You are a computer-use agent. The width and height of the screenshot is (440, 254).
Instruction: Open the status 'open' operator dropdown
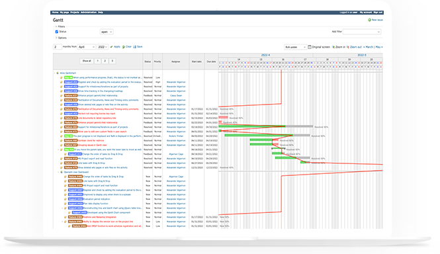(x=107, y=32)
